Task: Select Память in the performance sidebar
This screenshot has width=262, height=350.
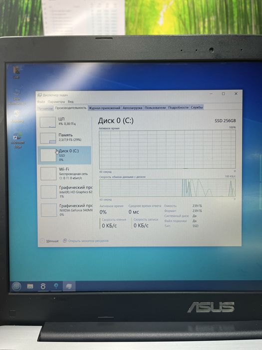Action: point(65,137)
